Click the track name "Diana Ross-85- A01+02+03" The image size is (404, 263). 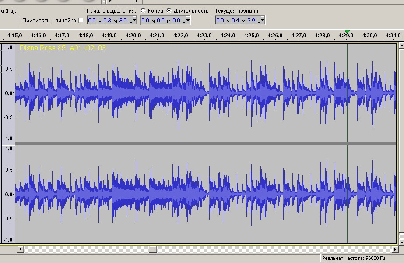63,48
